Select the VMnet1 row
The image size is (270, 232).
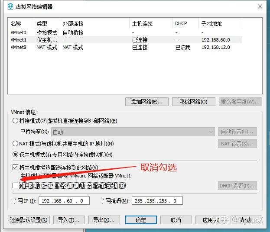click(126, 40)
